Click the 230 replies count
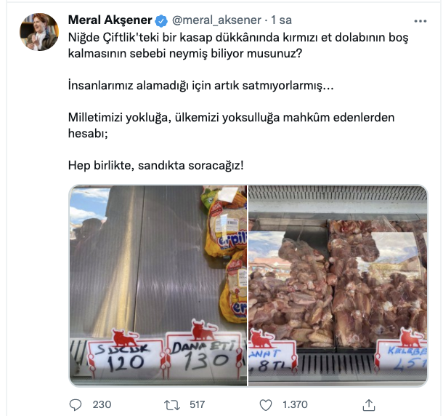Viewport: 443px width, 416px height. (102, 404)
